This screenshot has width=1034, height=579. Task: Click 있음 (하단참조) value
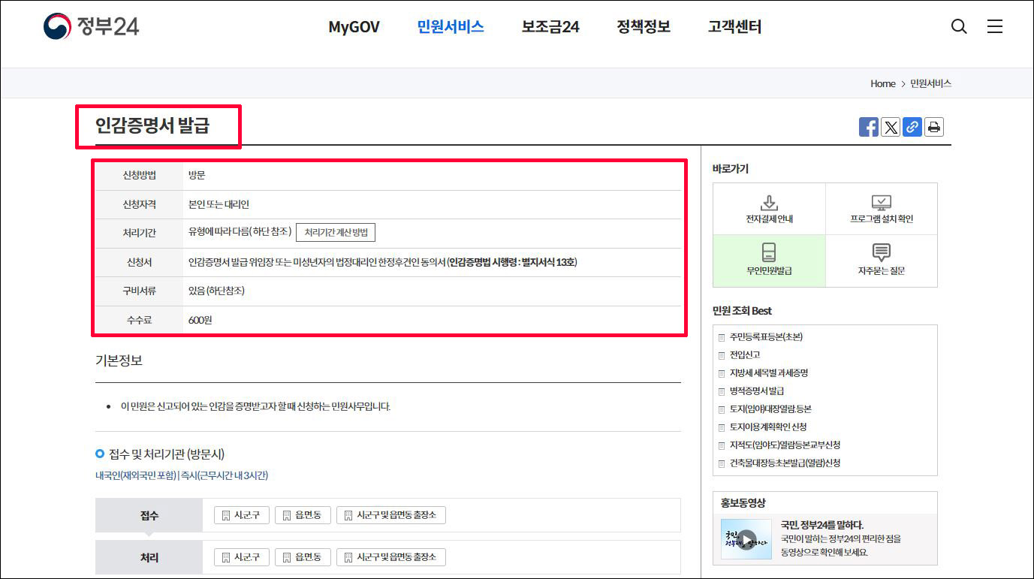216,291
